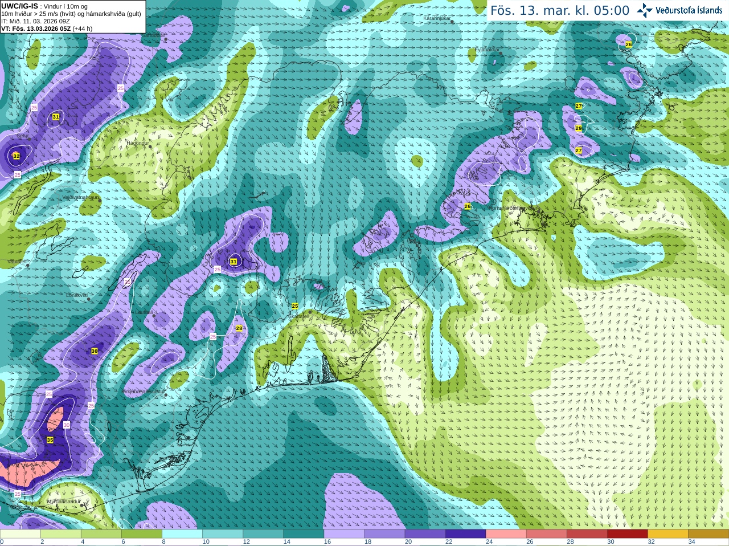Click the yellow 32 max gust label
Screen dimensions: 729x546
pyautogui.click(x=16, y=156)
